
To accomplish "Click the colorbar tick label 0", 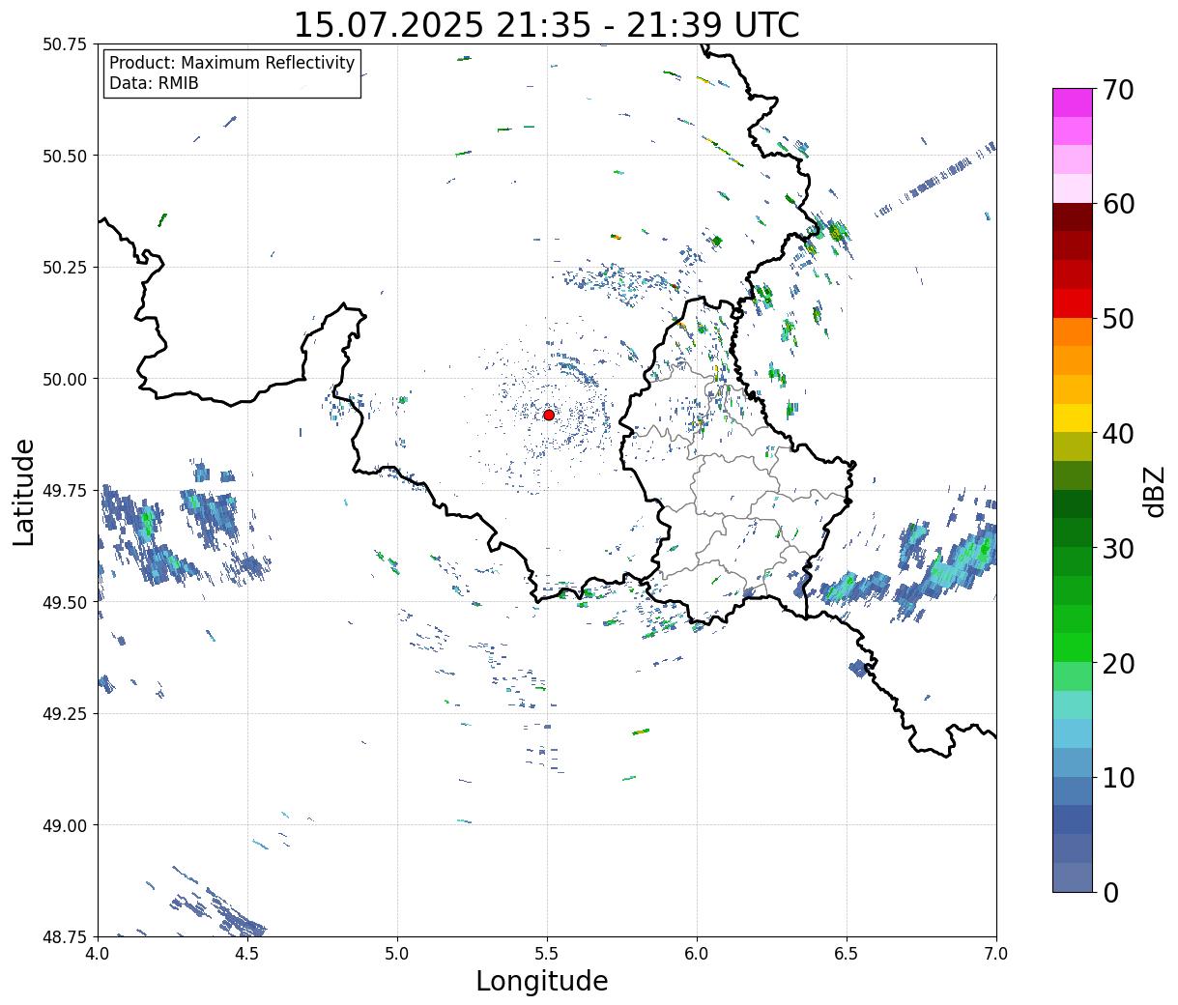I will tap(1109, 893).
